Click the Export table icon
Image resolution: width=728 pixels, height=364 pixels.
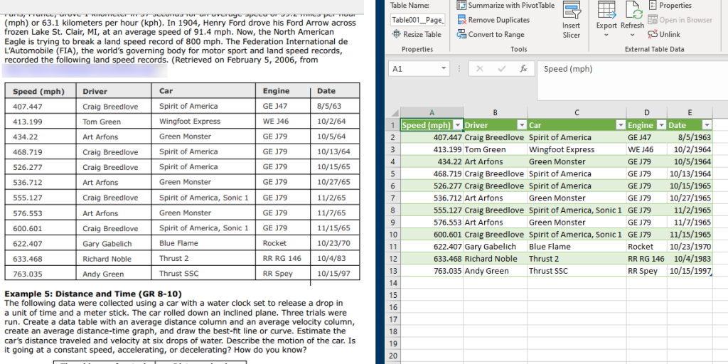pos(606,10)
